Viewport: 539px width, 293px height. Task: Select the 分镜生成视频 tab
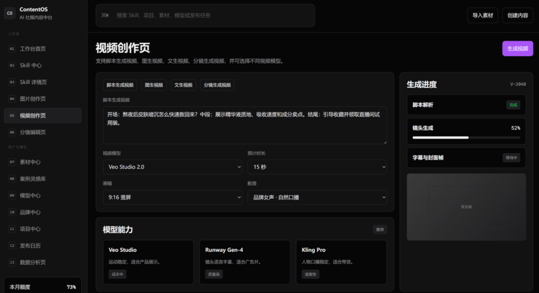(x=217, y=85)
